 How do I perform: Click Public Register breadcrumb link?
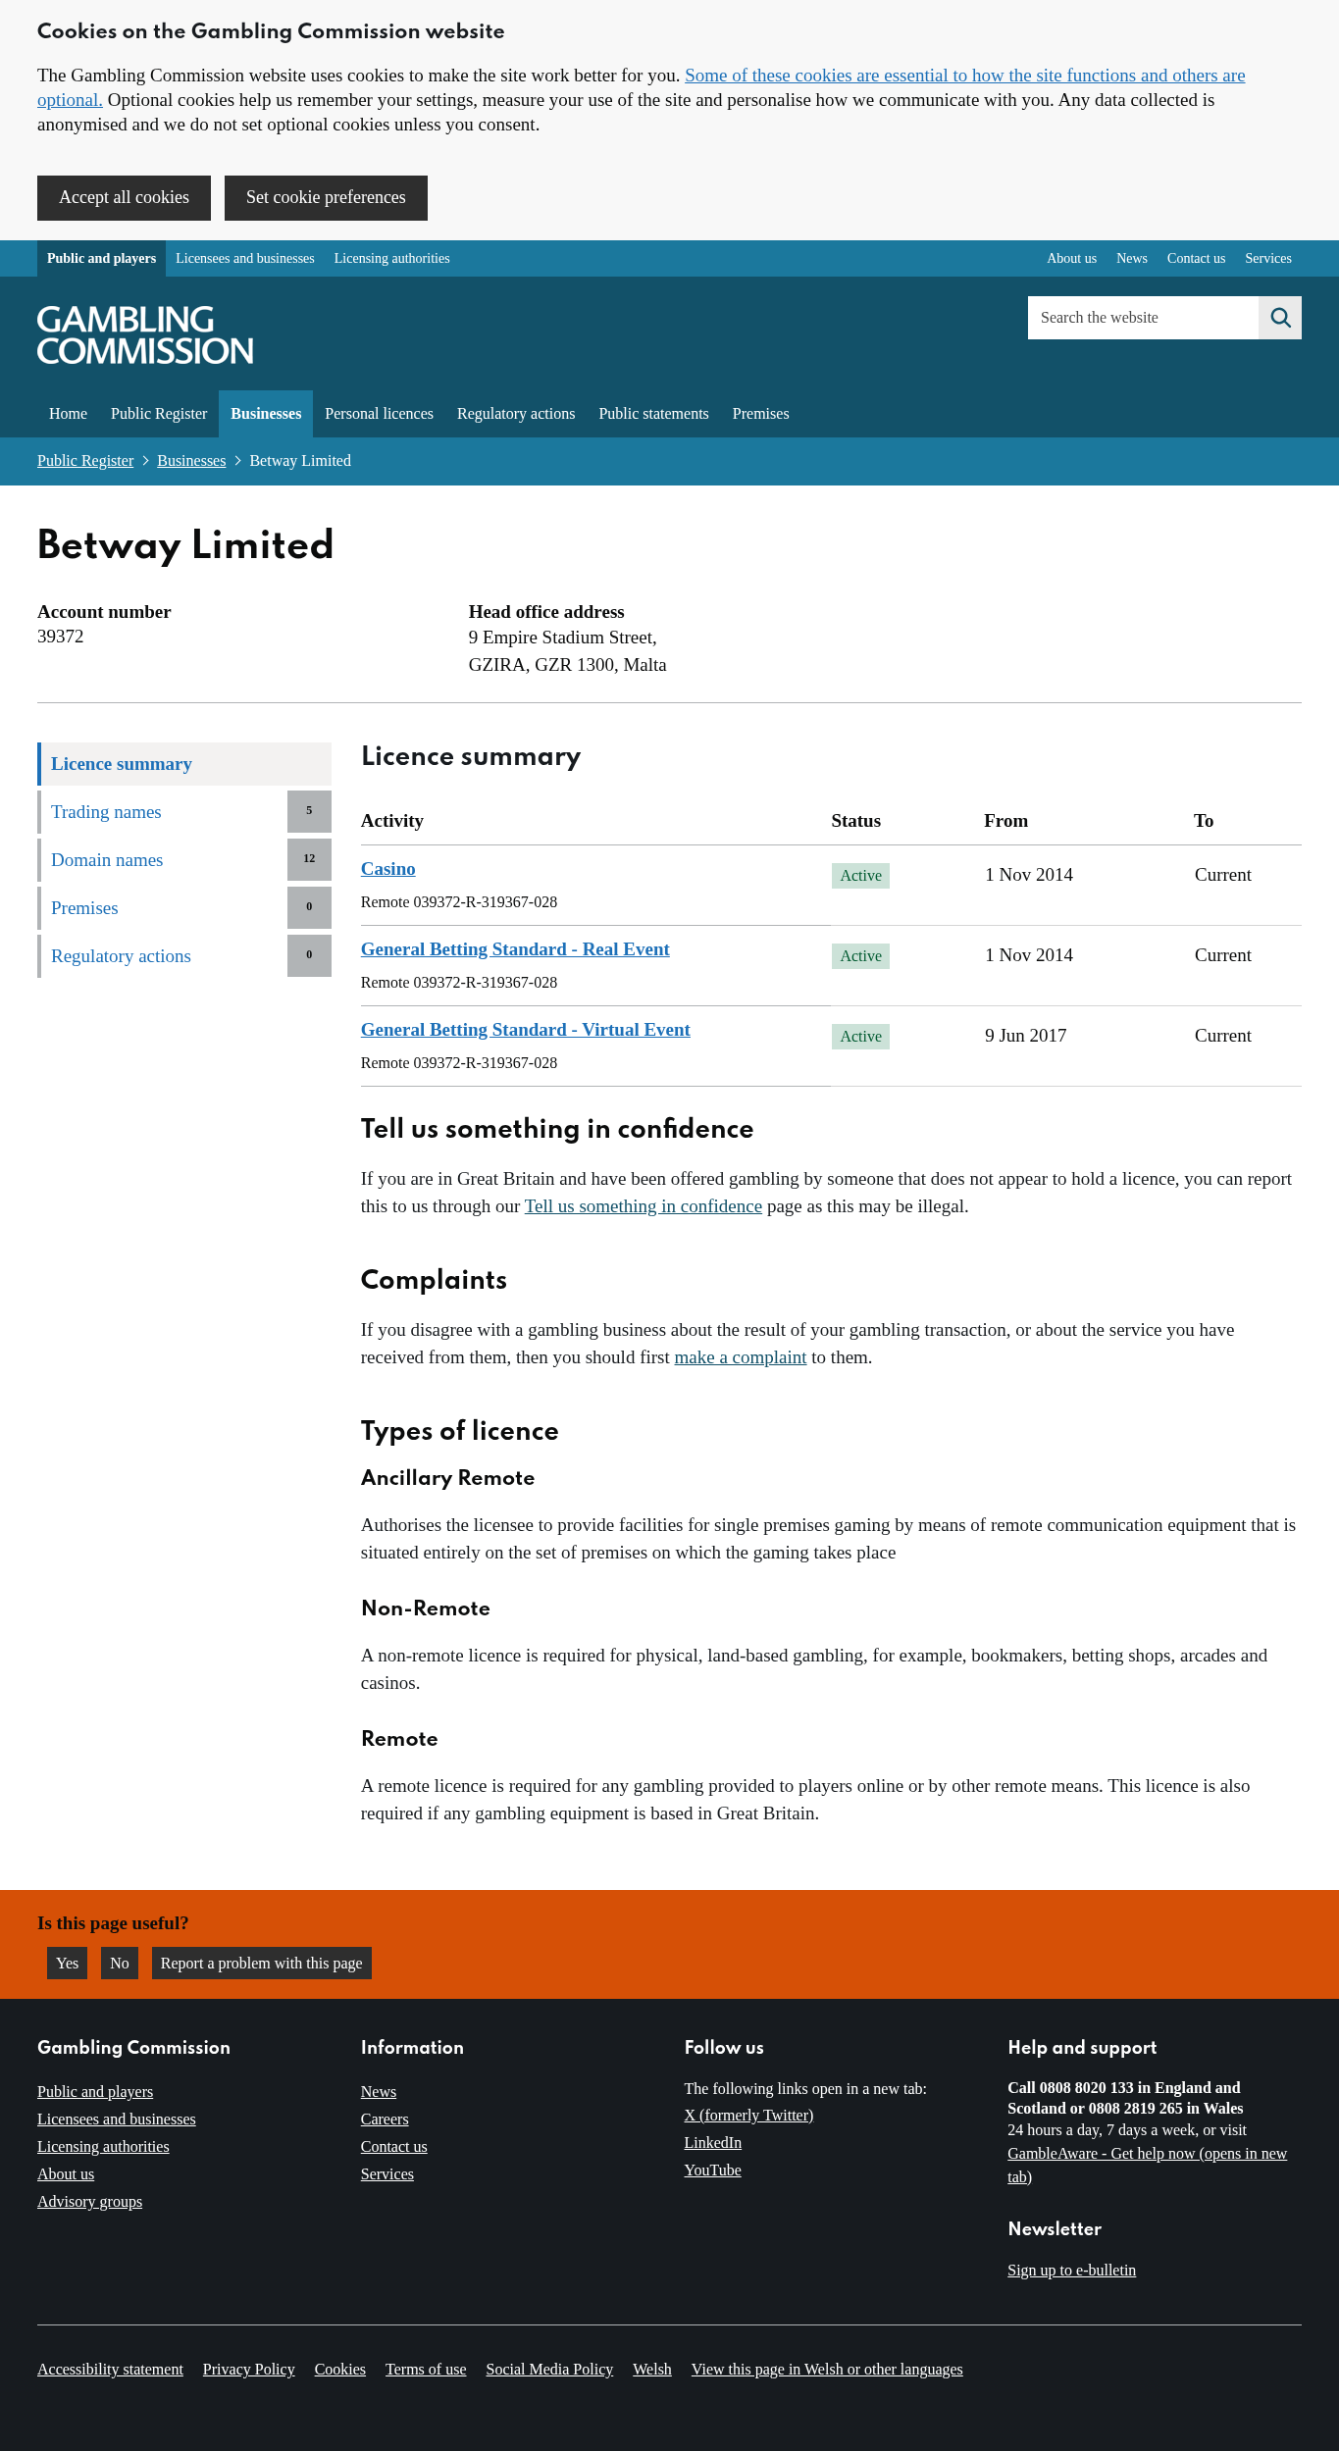(85, 461)
